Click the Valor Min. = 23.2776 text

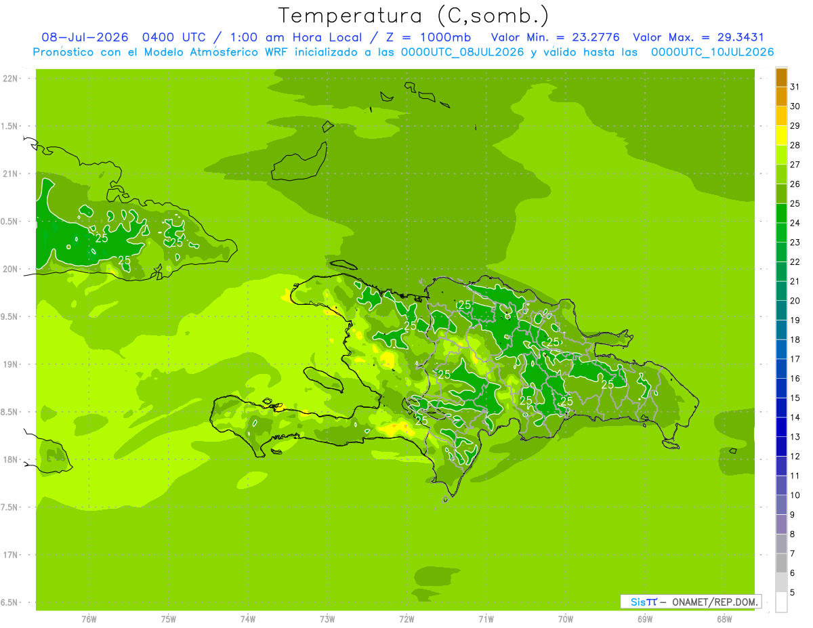[x=555, y=37]
